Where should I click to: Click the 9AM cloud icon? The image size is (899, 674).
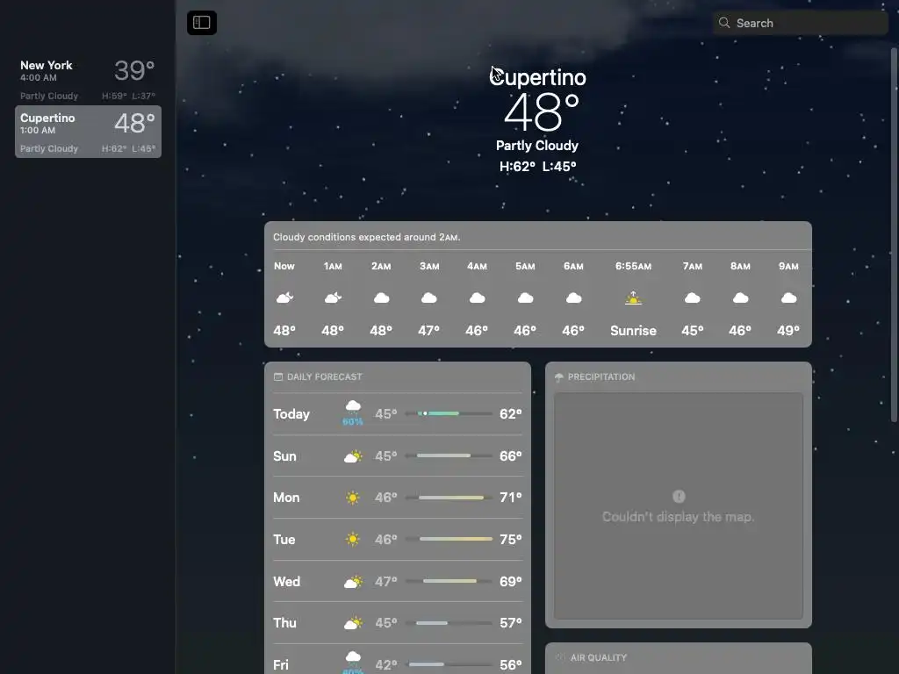tap(789, 298)
